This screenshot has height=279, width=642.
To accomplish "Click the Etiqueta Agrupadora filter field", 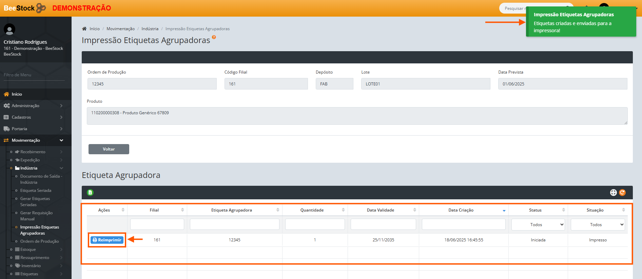I will point(234,224).
